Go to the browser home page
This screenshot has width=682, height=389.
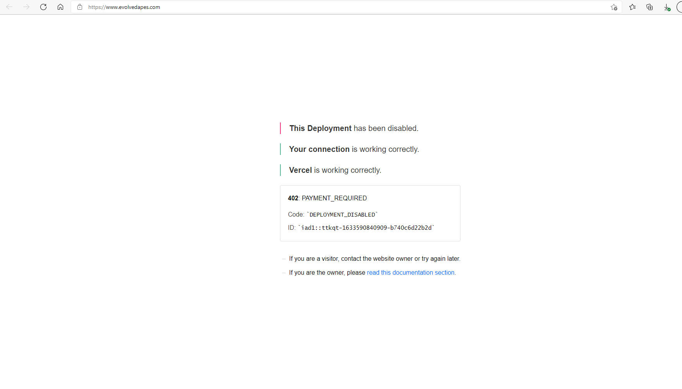(60, 7)
